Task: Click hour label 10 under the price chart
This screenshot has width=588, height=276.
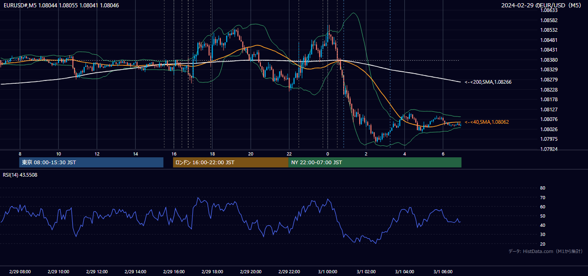Action: pyautogui.click(x=58, y=154)
